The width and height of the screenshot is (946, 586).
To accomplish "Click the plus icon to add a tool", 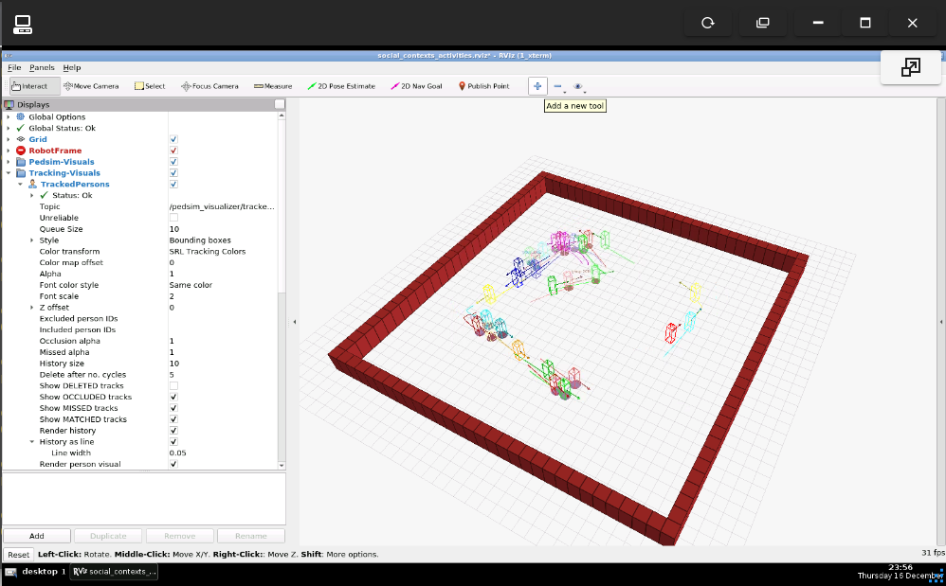I will (537, 86).
